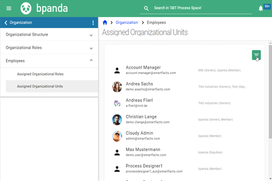Click account.manager@smartfacts.com email
The image size is (272, 181).
[x=151, y=73]
